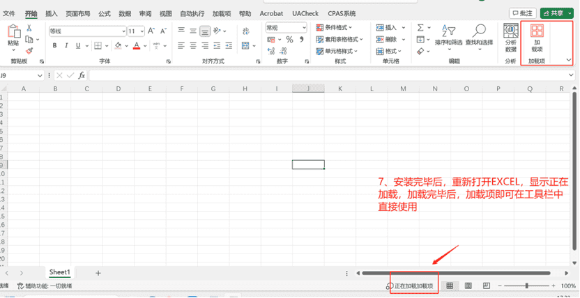This screenshot has height=298, width=580.
Task: Open the 插入 ribbon tab
Action: (52, 13)
